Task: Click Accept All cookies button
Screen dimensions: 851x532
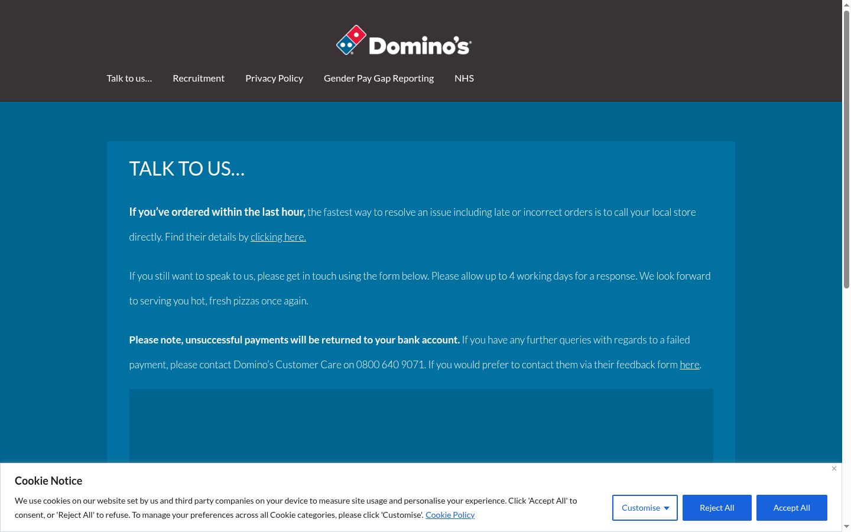Action: point(792,508)
